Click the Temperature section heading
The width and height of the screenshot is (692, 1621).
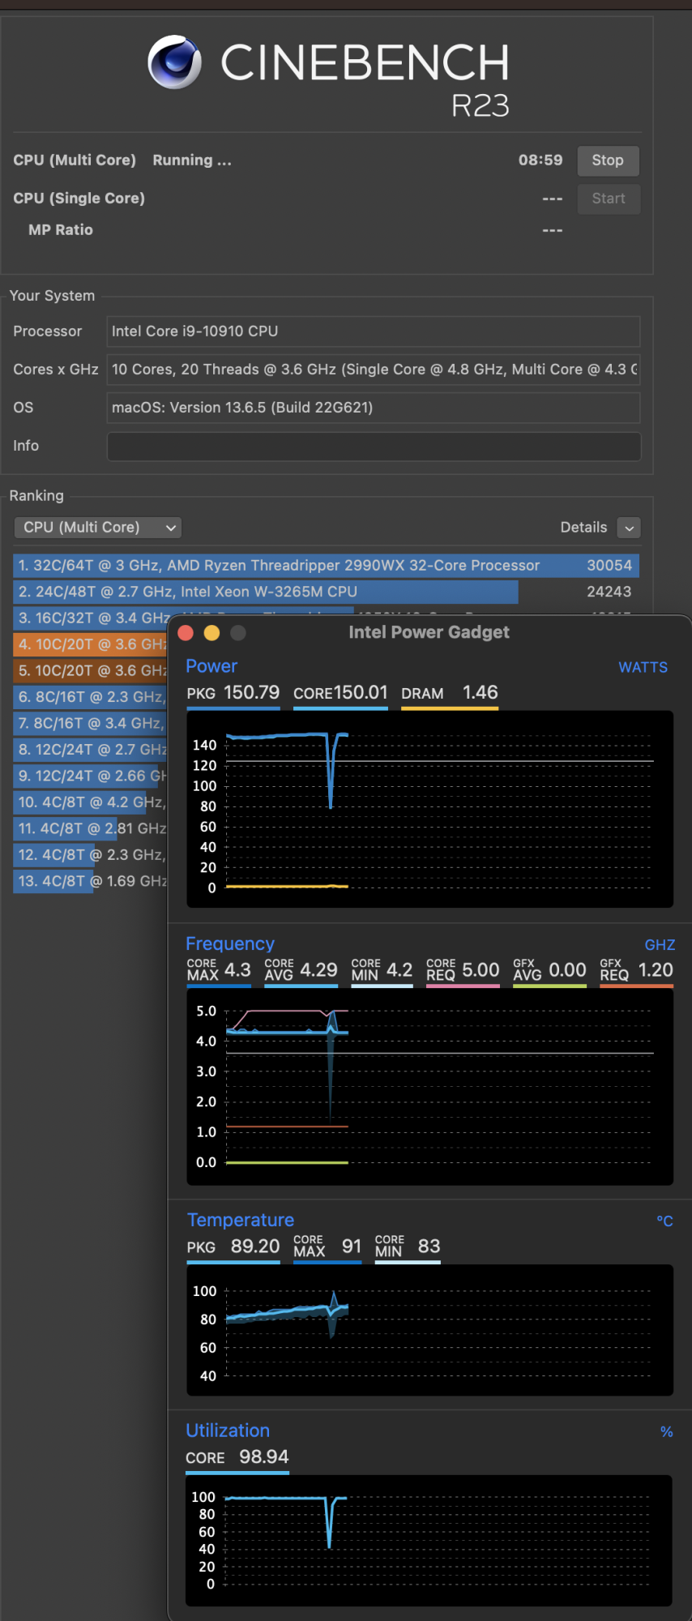241,1220
